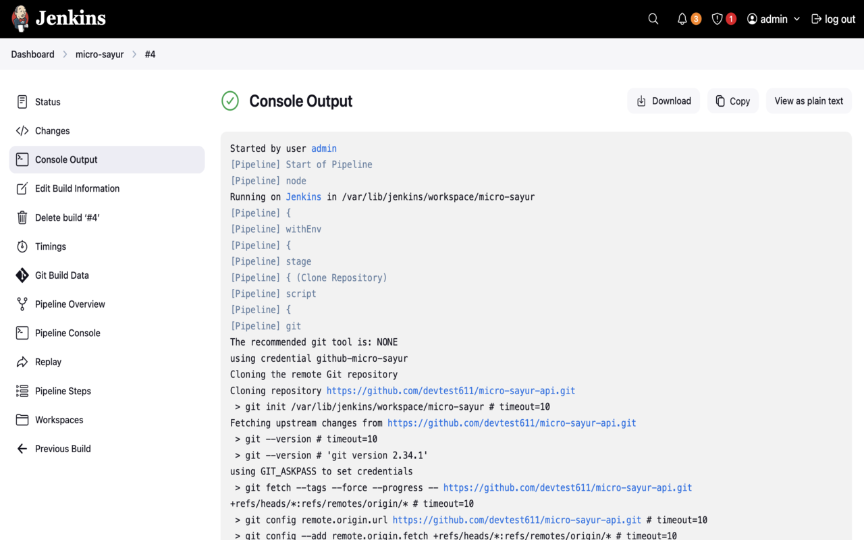
Task: Click the log out link text
Action: click(840, 19)
